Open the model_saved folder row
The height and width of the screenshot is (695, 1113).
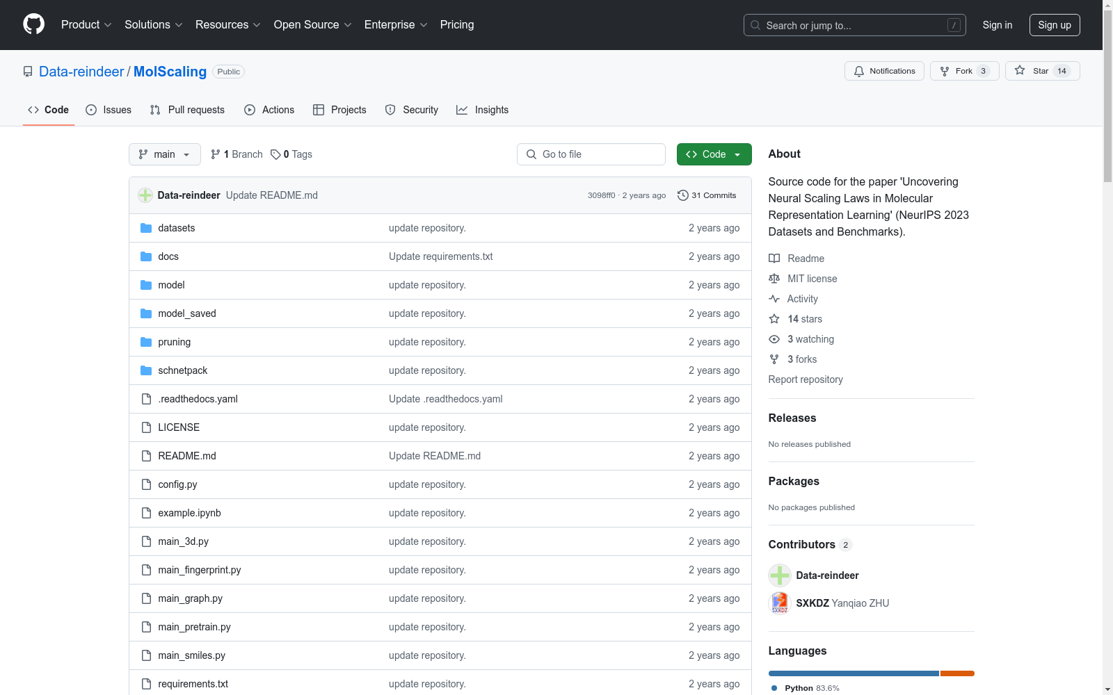coord(440,313)
